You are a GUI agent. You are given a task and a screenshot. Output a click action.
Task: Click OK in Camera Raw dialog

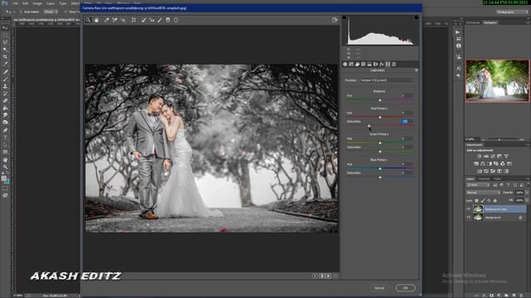point(406,288)
